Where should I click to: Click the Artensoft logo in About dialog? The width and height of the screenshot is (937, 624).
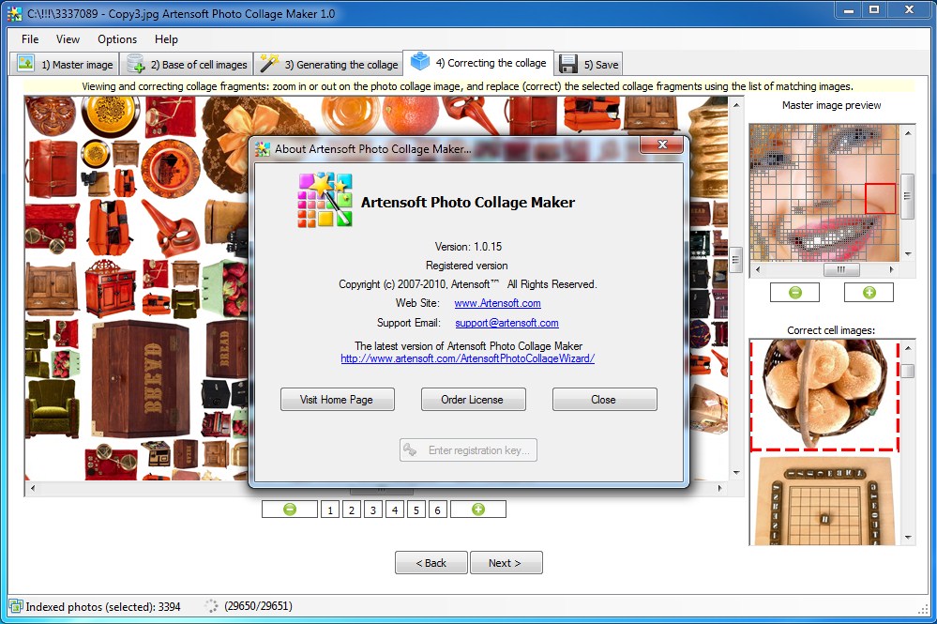tap(325, 200)
